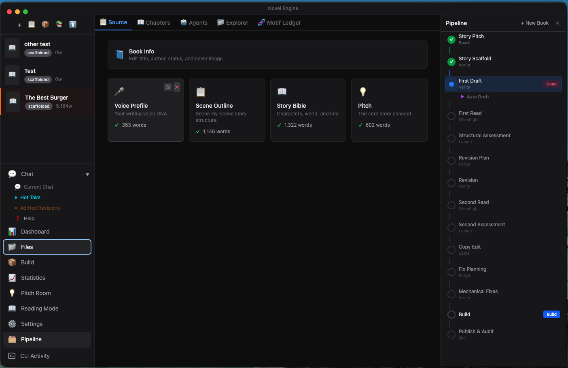
Task: Click the microphone icon on Voice Profile card
Action: [x=119, y=91]
